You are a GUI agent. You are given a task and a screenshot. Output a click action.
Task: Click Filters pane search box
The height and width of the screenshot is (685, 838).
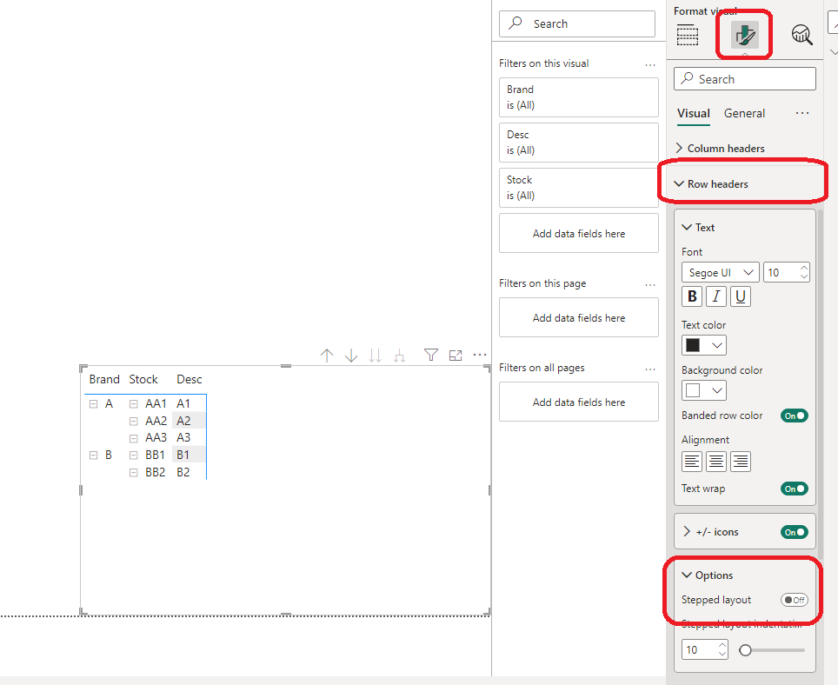coord(576,23)
